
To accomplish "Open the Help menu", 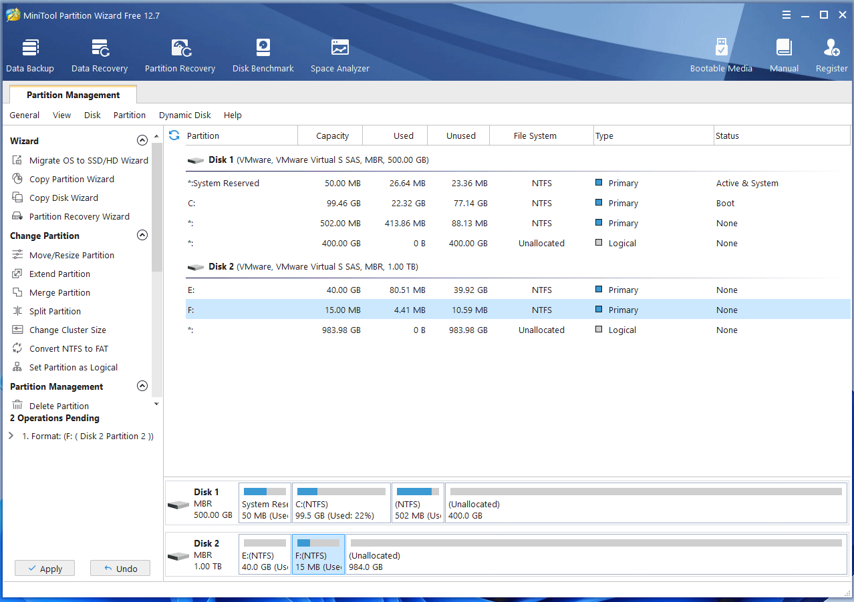I will click(233, 115).
